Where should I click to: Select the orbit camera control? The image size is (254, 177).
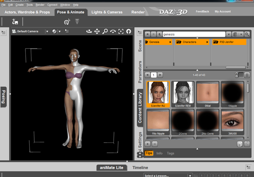[x=89, y=31]
